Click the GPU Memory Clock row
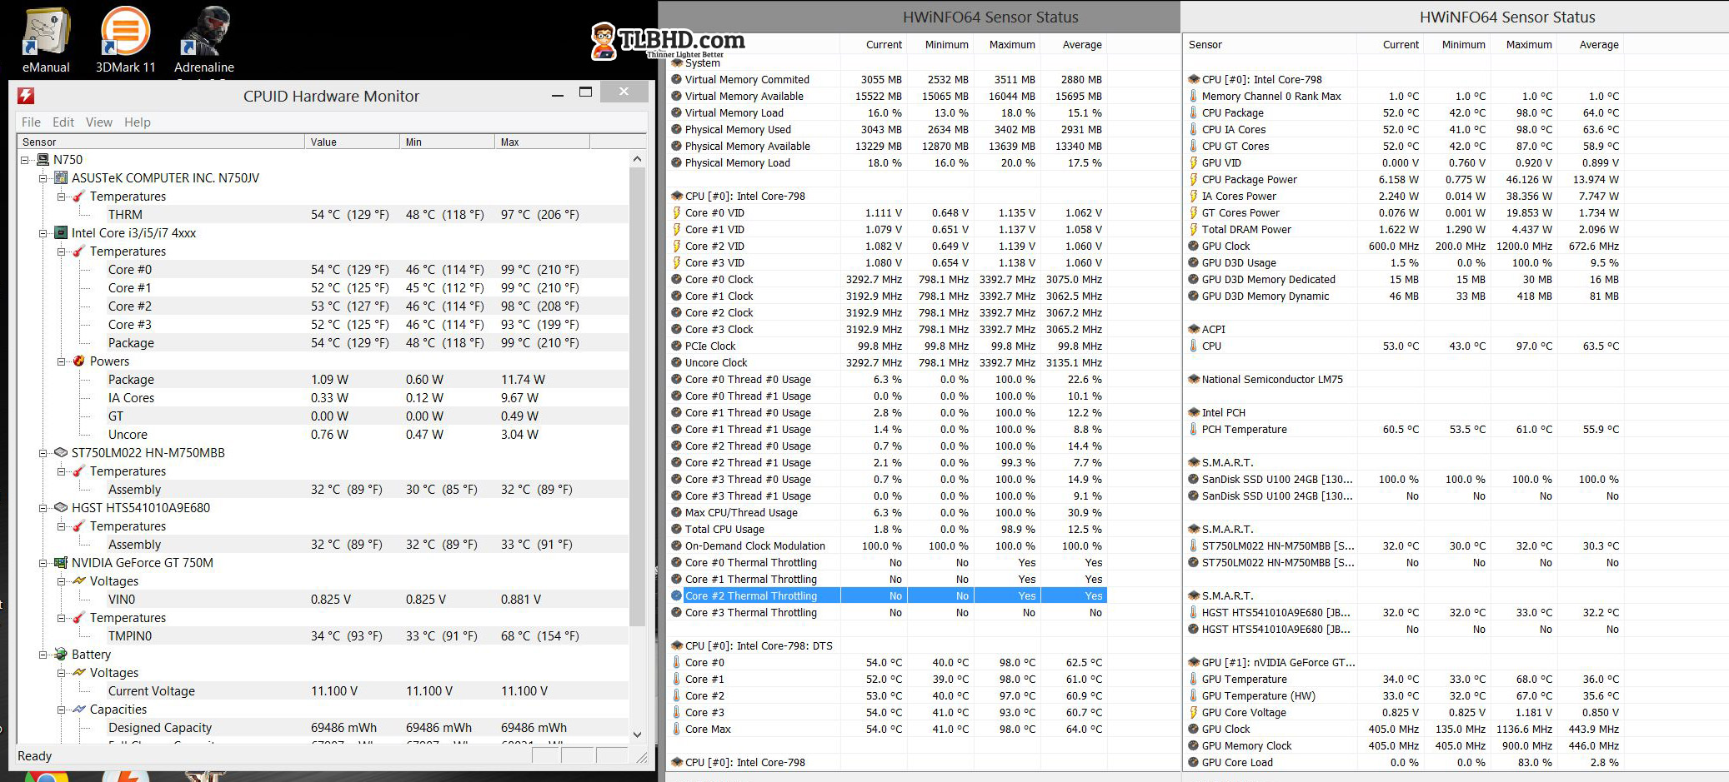 (1405, 746)
